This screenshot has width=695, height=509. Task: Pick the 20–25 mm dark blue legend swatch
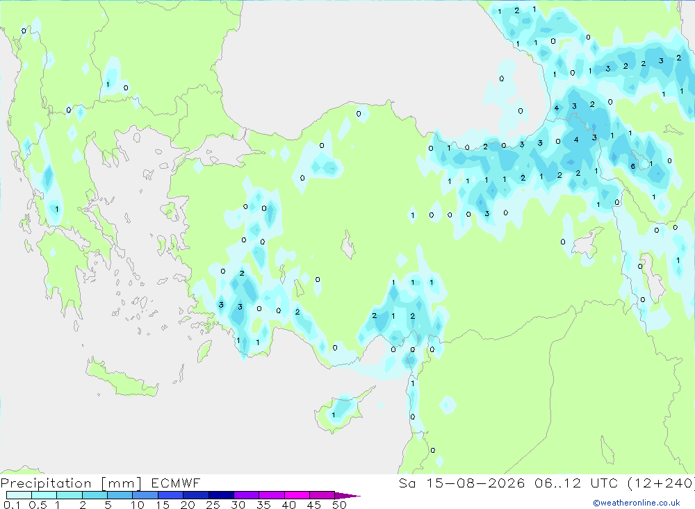[x=196, y=495]
